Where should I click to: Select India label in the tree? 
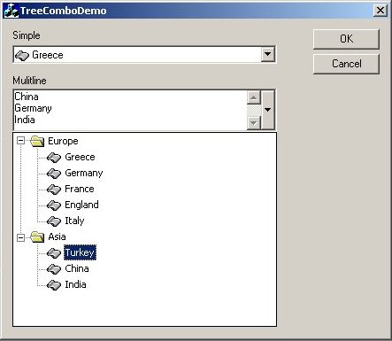[75, 284]
